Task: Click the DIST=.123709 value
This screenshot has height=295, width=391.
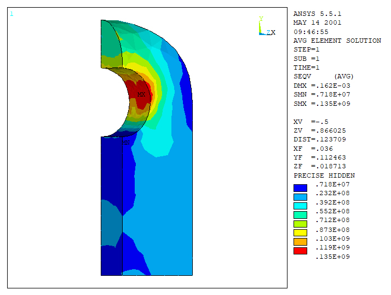Action: [x=319, y=139]
